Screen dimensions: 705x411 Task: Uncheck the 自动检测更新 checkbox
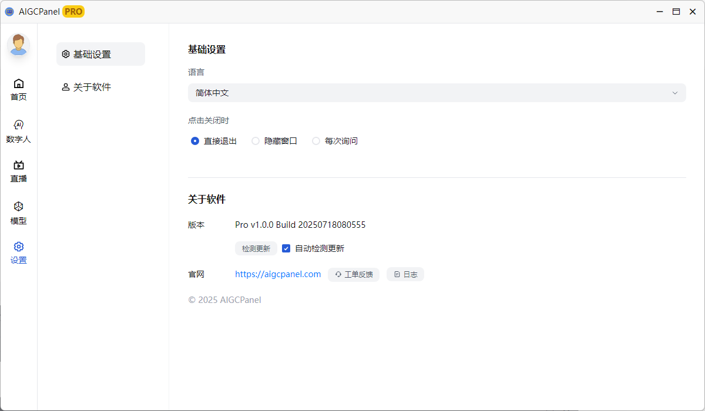click(286, 248)
